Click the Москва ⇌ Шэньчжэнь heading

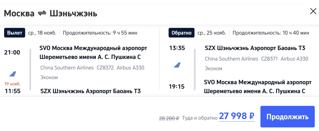pyautogui.click(x=50, y=14)
